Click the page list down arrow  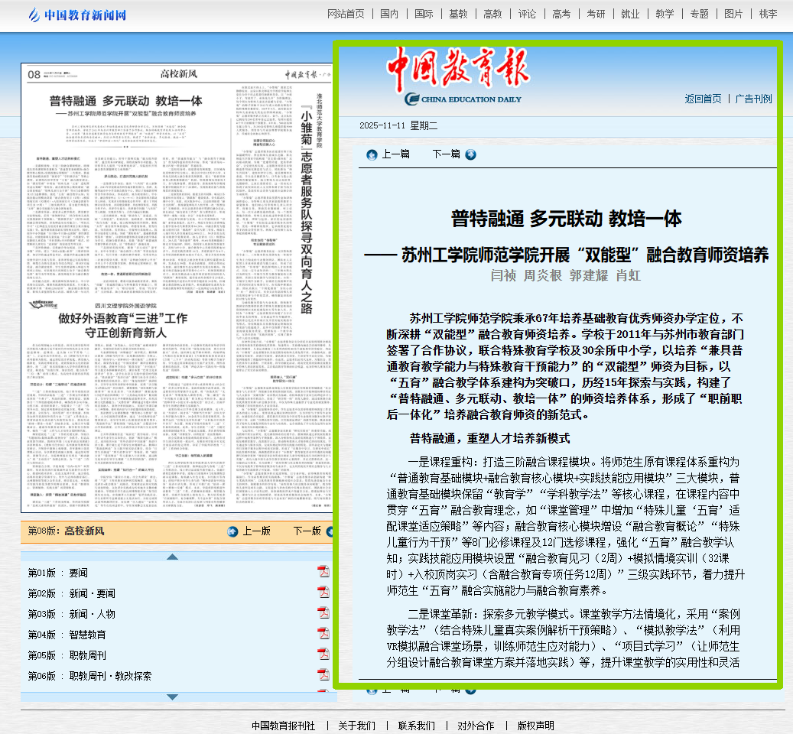coord(173,697)
